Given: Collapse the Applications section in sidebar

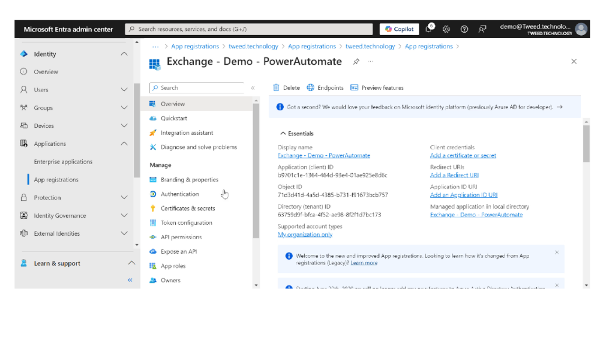Looking at the screenshot, I should 124,144.
